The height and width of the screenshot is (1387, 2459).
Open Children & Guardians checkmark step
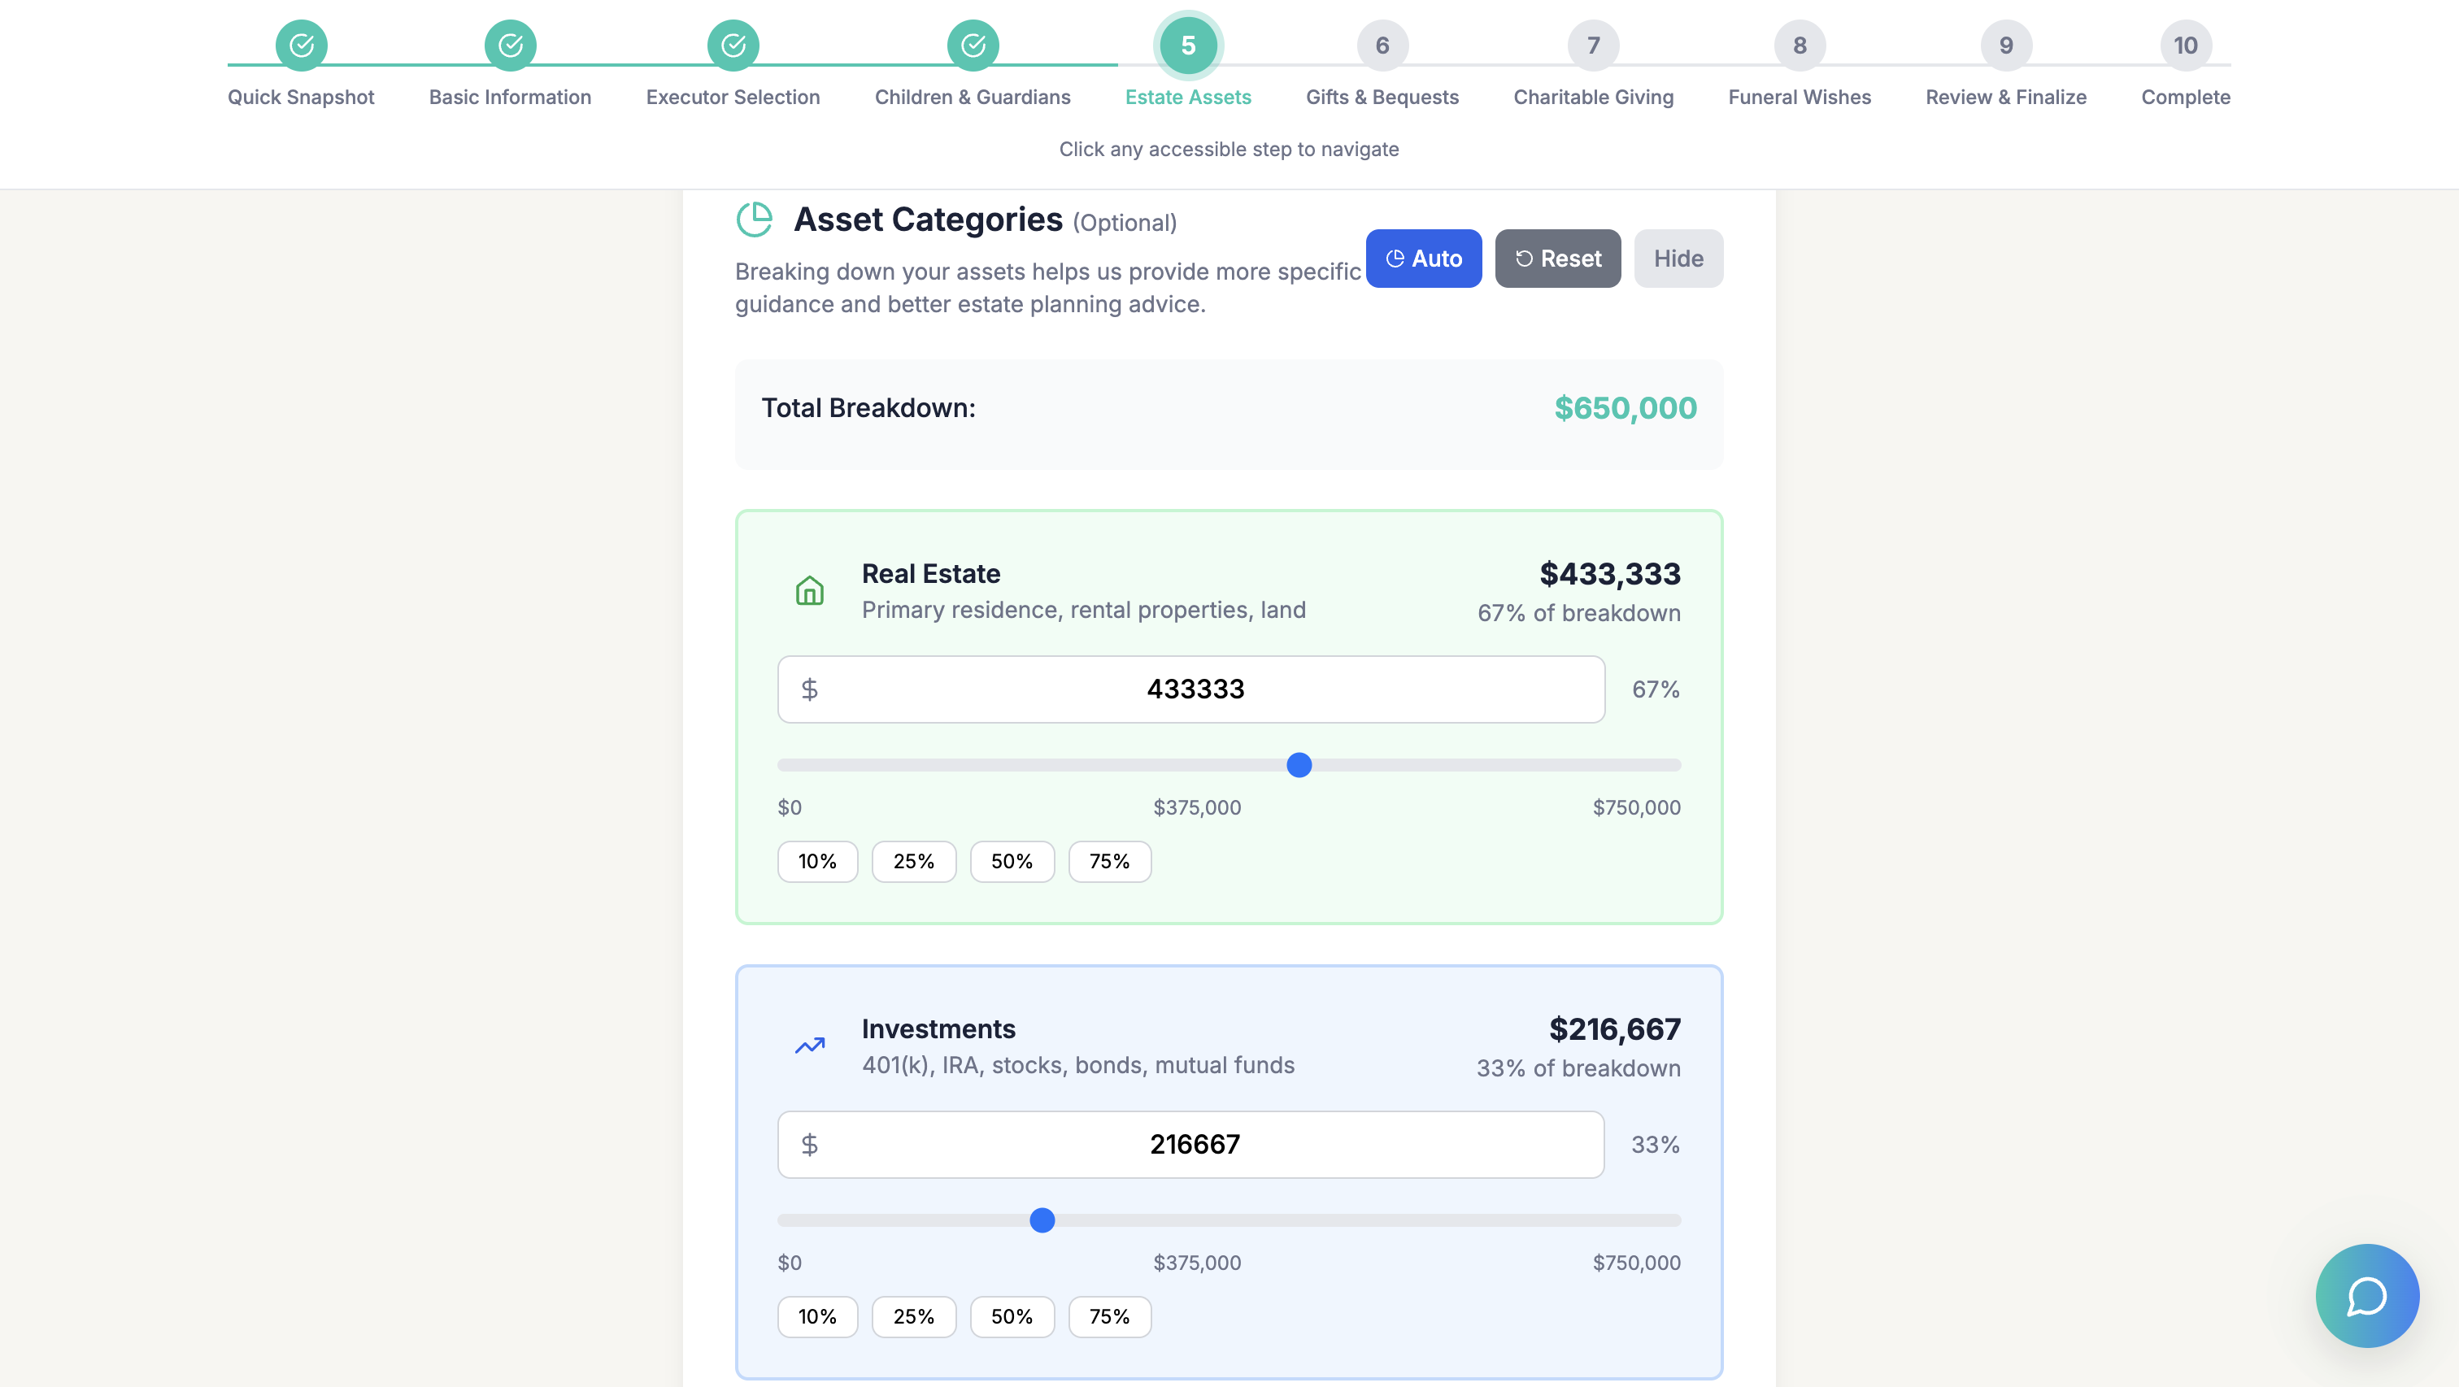point(972,45)
